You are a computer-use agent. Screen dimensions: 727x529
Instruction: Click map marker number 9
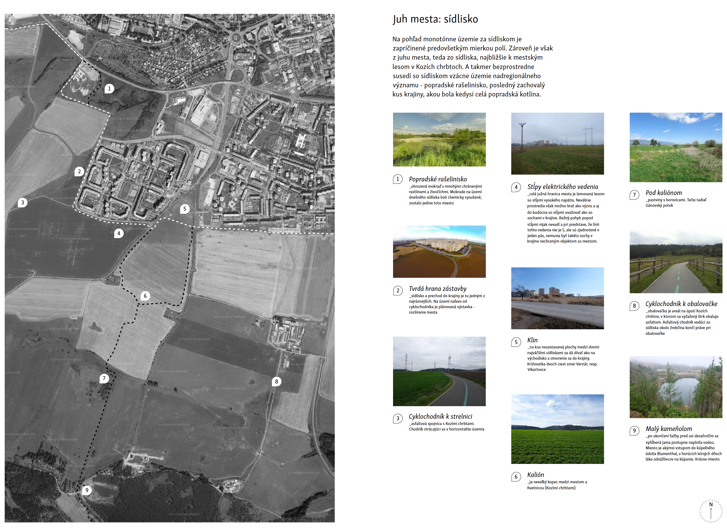[87, 490]
